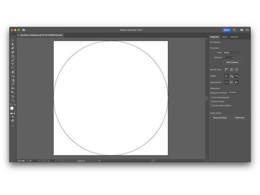
Task: Switch to the Layers tab
Action: (224, 37)
